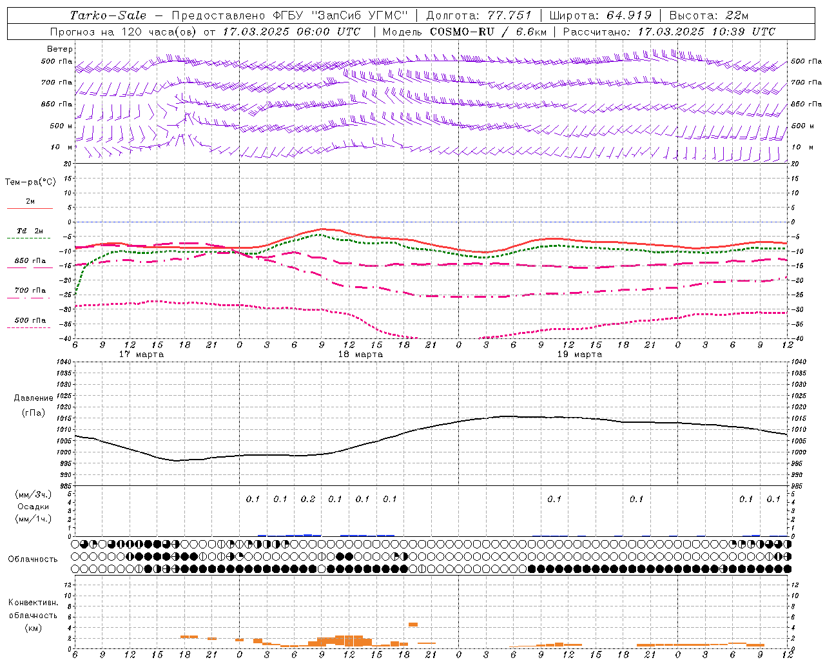
Task: Click the station name "Tarko-Sale" in header
Action: pyautogui.click(x=108, y=15)
